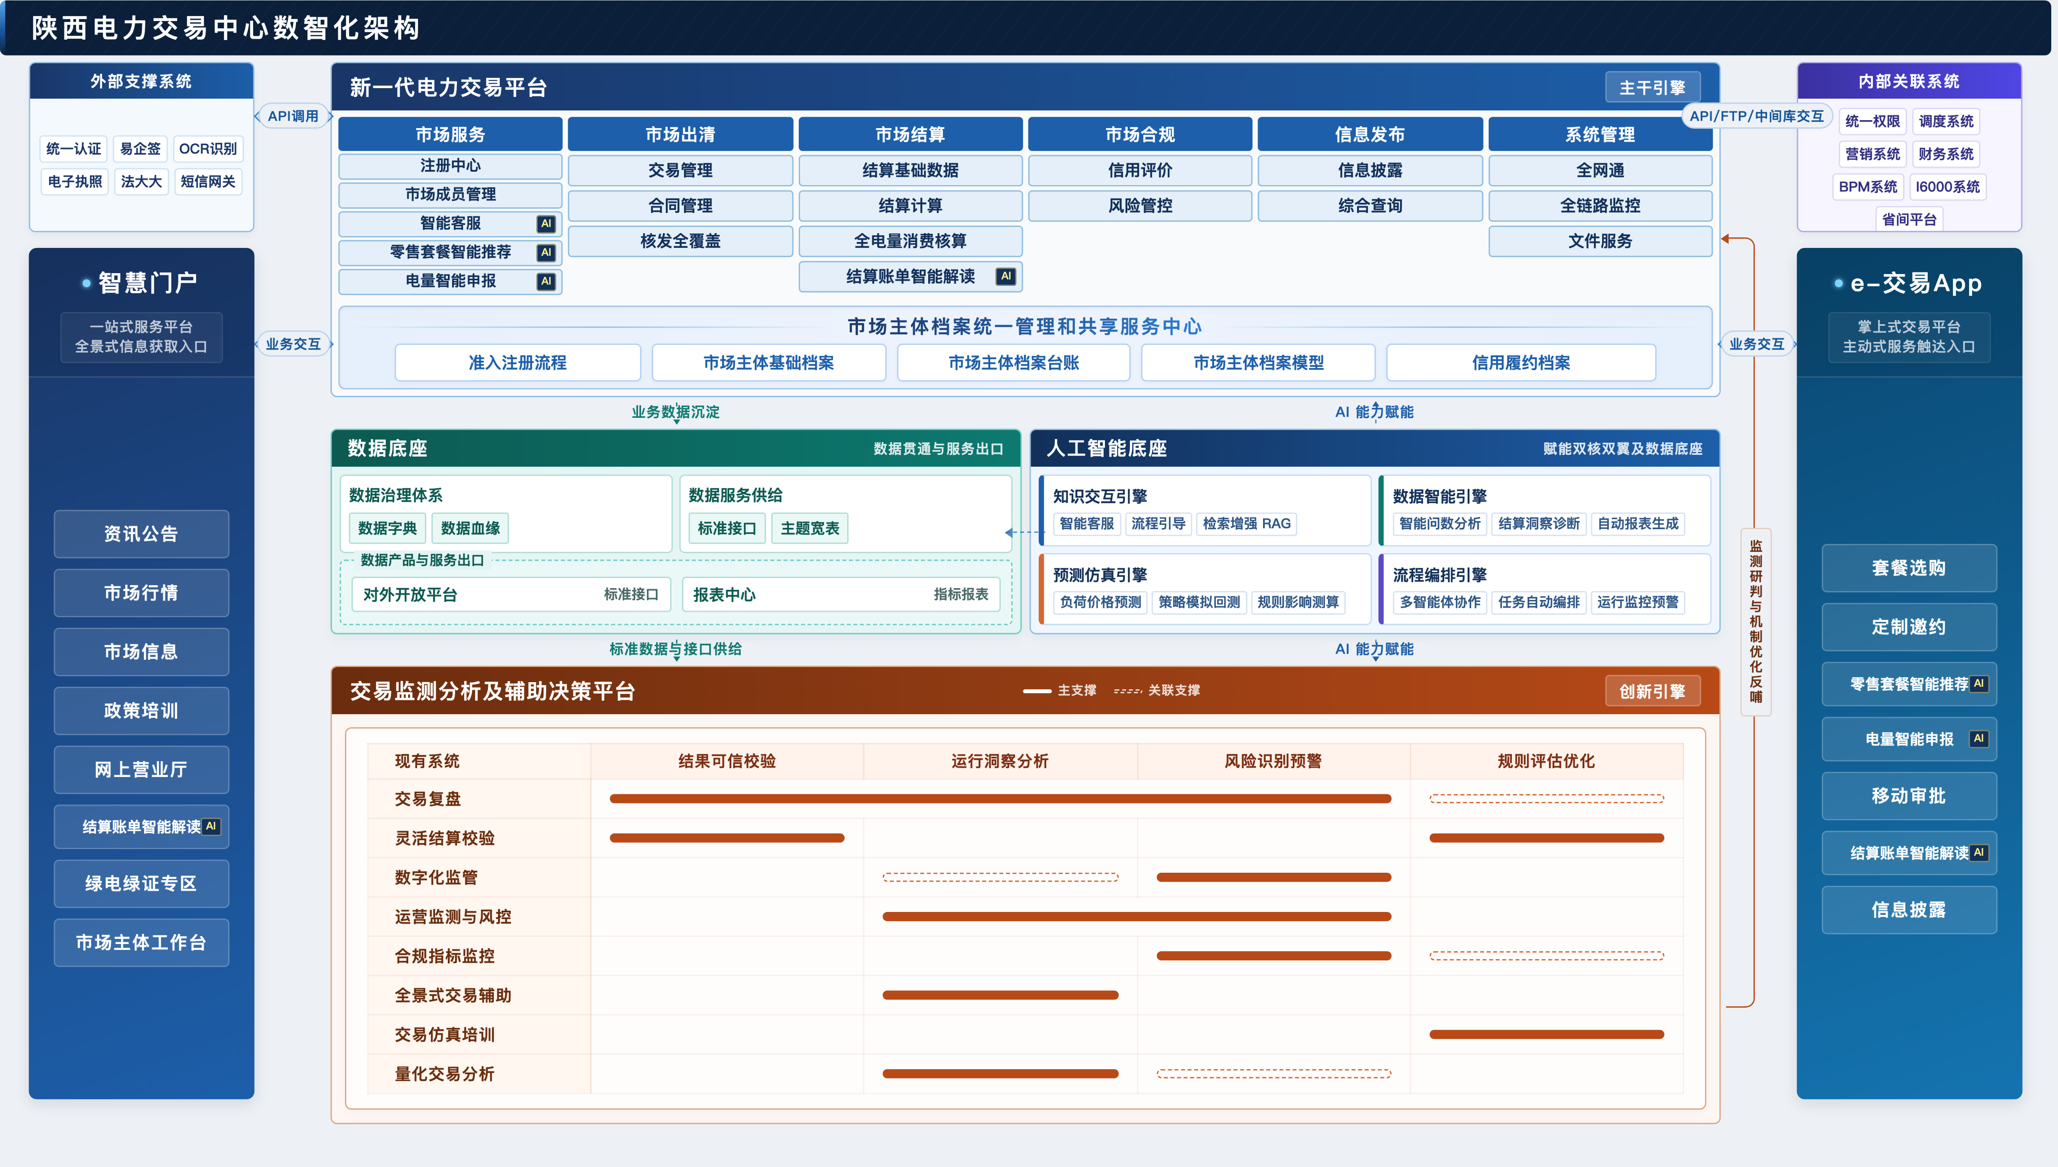Open 绿电绿证专区 in the portal menu

(141, 883)
